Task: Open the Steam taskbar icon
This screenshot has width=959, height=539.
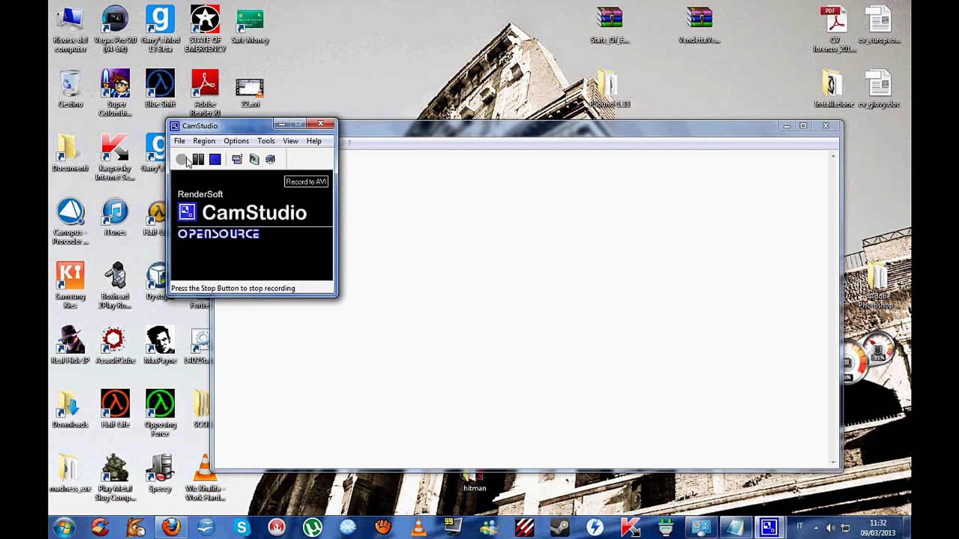Action: tap(559, 527)
